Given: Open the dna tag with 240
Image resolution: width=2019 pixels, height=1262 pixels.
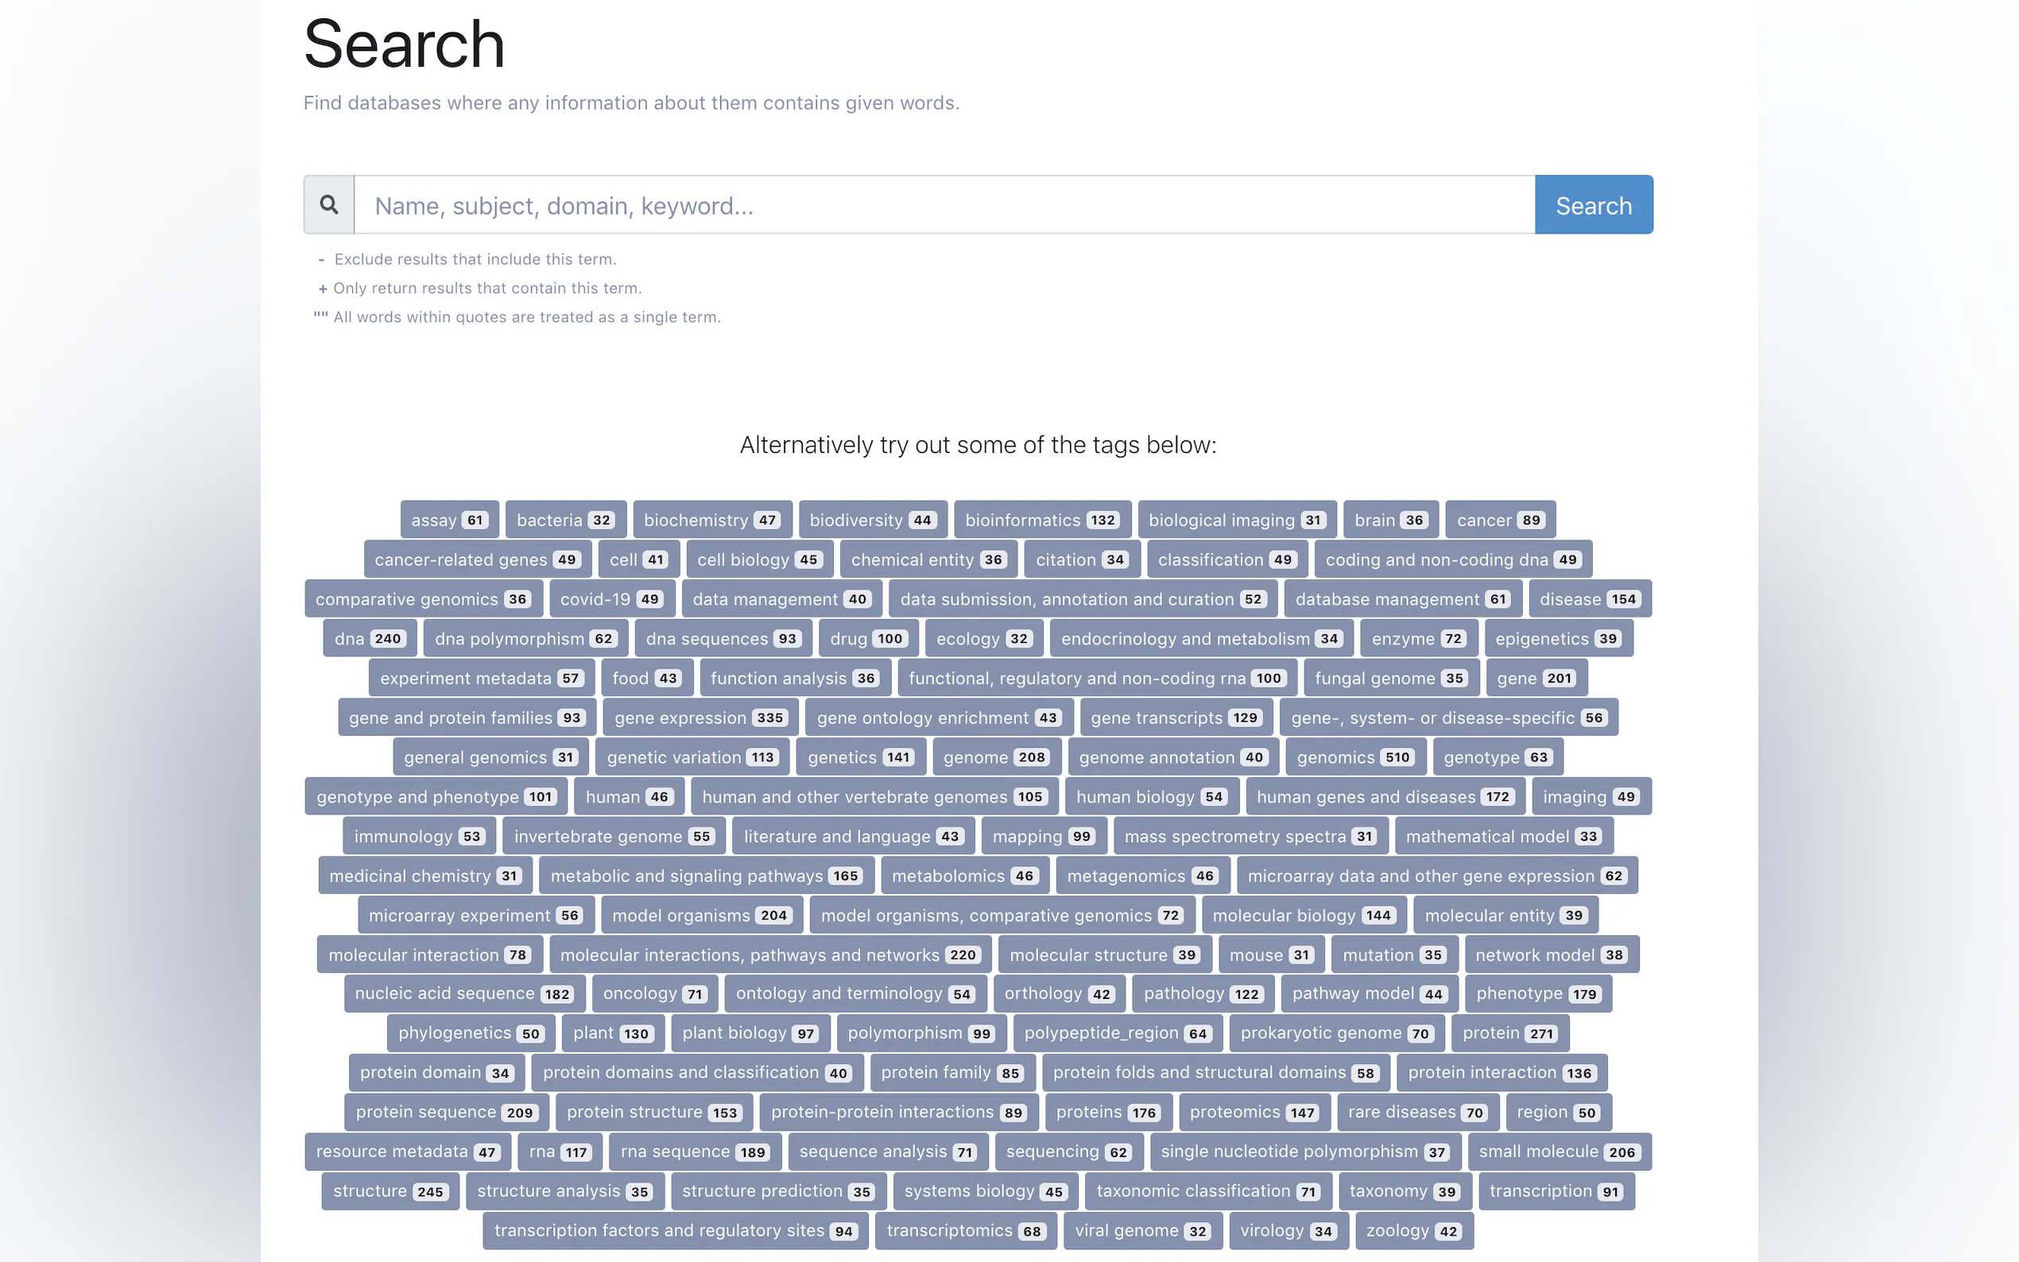Looking at the screenshot, I should pyautogui.click(x=369, y=638).
